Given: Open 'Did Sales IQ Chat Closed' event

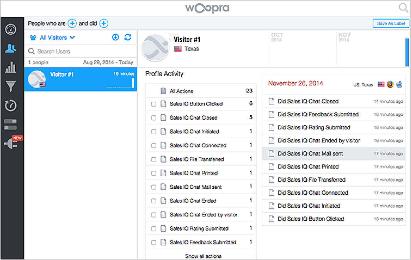Looking at the screenshot, I should 334,101.
